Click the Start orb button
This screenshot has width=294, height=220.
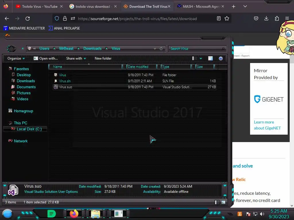[7, 214]
